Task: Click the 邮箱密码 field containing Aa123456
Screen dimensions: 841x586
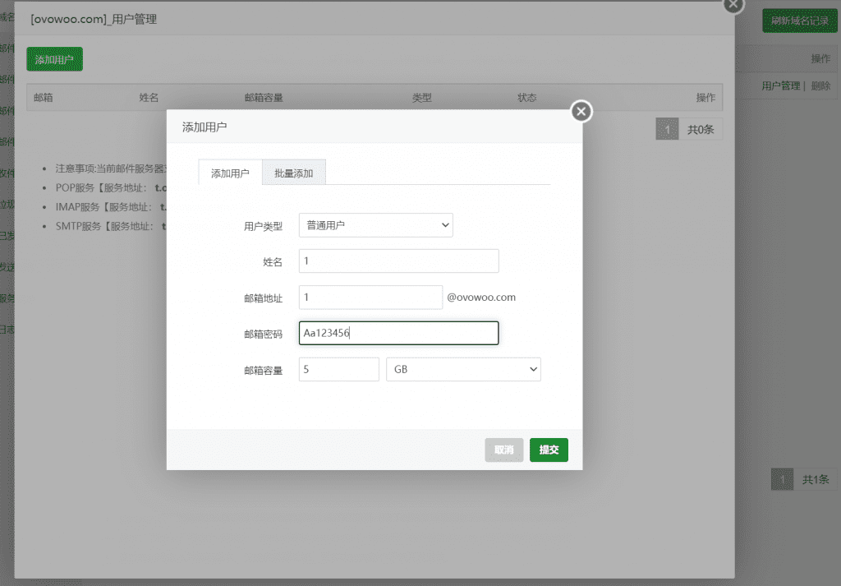Action: click(x=398, y=333)
